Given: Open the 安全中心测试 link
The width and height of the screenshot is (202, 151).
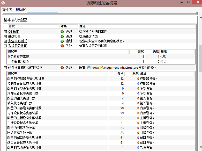Looking at the screenshot, I should pos(17,41).
